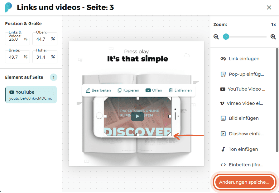The image size is (279, 193).
Task: Click Kopieren in the element toolbar
Action: coord(128,90)
